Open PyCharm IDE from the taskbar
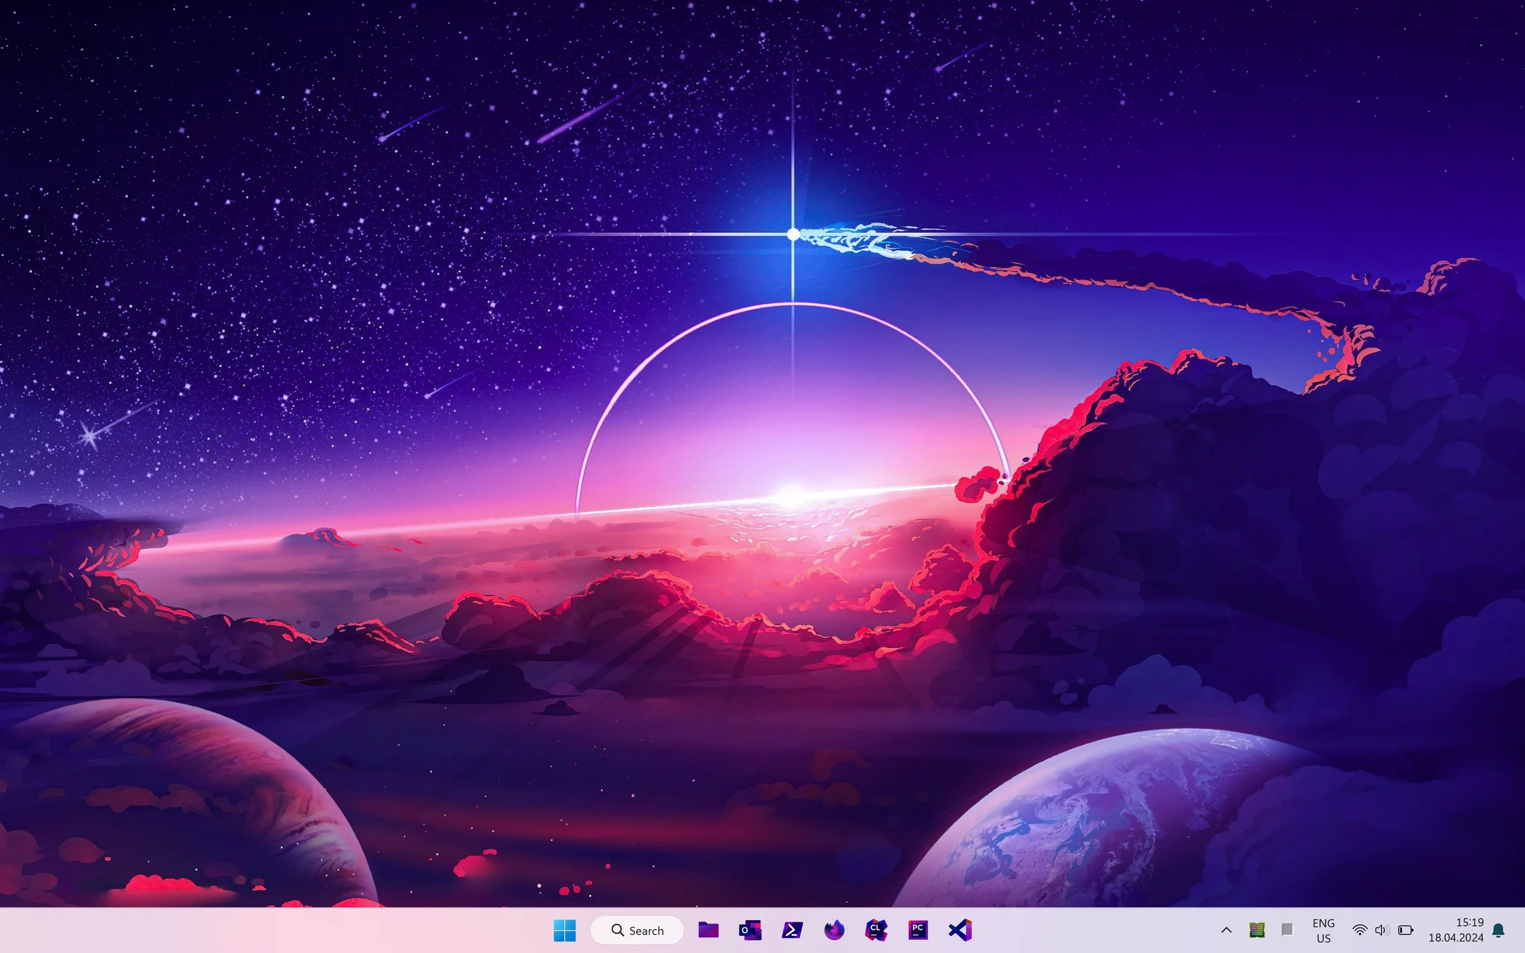 [918, 930]
